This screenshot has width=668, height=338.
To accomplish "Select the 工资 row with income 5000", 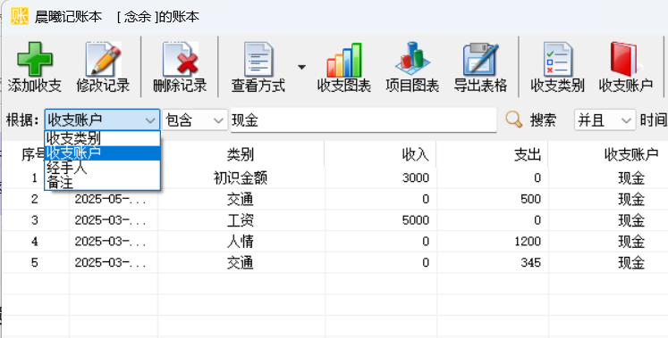I will pyautogui.click(x=334, y=220).
